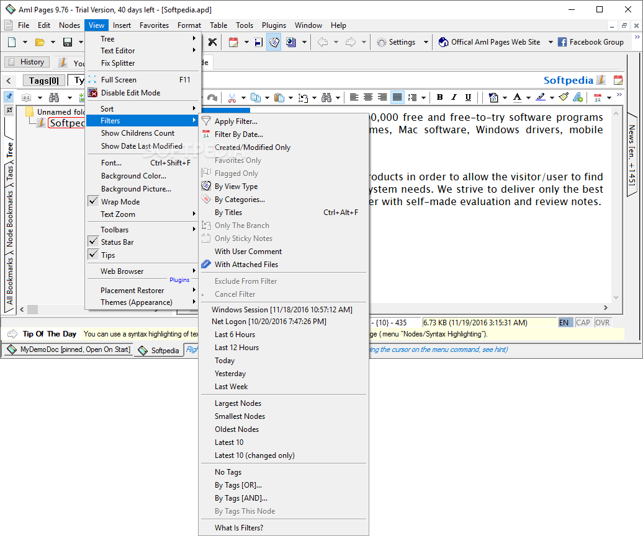The height and width of the screenshot is (536, 643).
Task: Click the highlight marker color icon
Action: [x=541, y=97]
